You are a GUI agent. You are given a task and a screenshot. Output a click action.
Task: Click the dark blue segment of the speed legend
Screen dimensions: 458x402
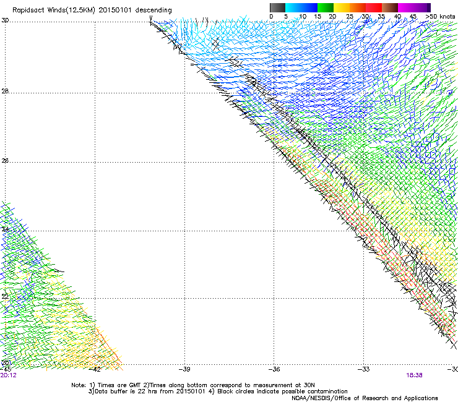tap(309, 7)
